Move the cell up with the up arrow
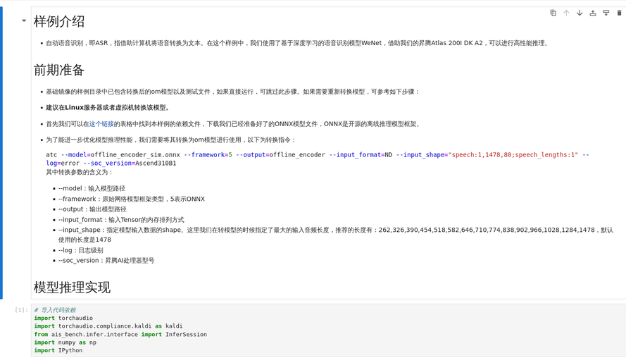626x358 pixels. [566, 13]
